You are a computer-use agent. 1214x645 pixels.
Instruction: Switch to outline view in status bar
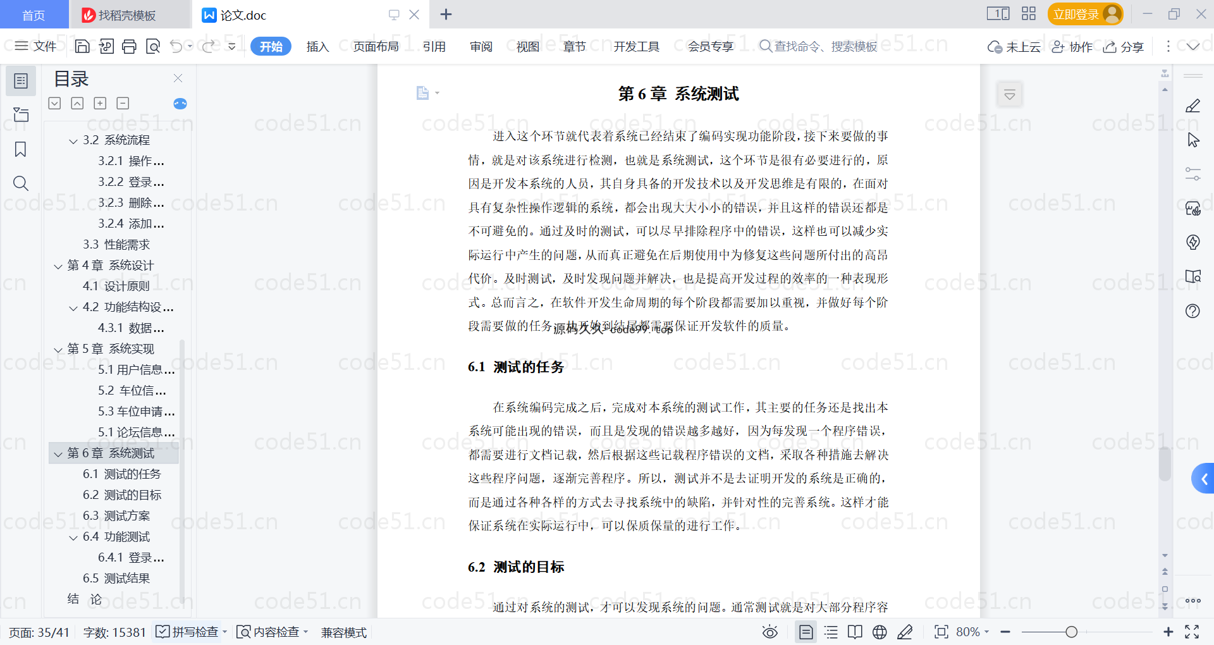coord(831,632)
